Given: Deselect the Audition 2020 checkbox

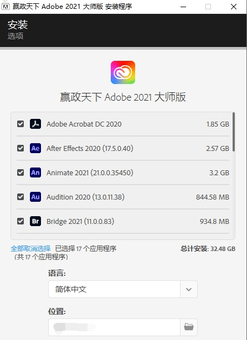Looking at the screenshot, I should pyautogui.click(x=20, y=197).
